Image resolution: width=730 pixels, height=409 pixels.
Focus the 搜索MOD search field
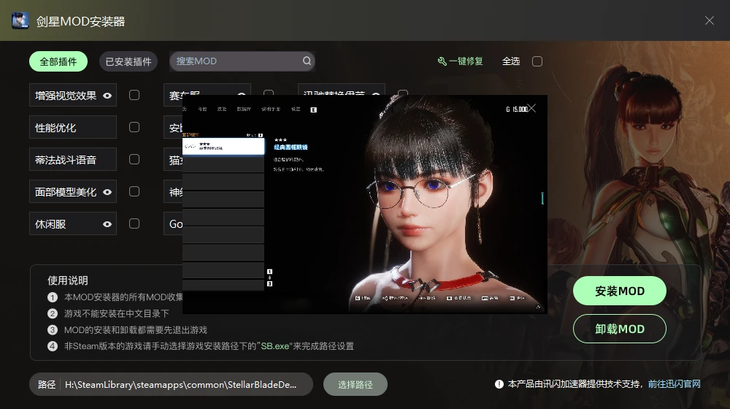click(x=234, y=61)
